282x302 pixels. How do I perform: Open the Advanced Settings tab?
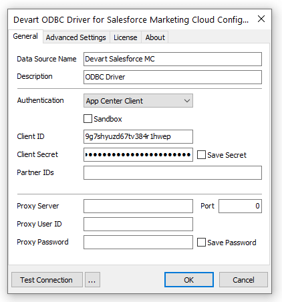point(76,37)
